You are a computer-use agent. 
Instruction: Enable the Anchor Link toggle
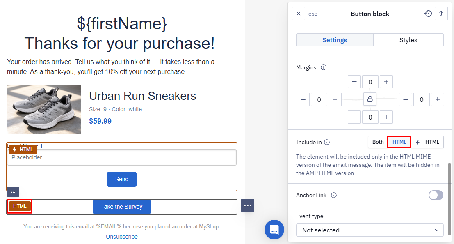point(436,195)
